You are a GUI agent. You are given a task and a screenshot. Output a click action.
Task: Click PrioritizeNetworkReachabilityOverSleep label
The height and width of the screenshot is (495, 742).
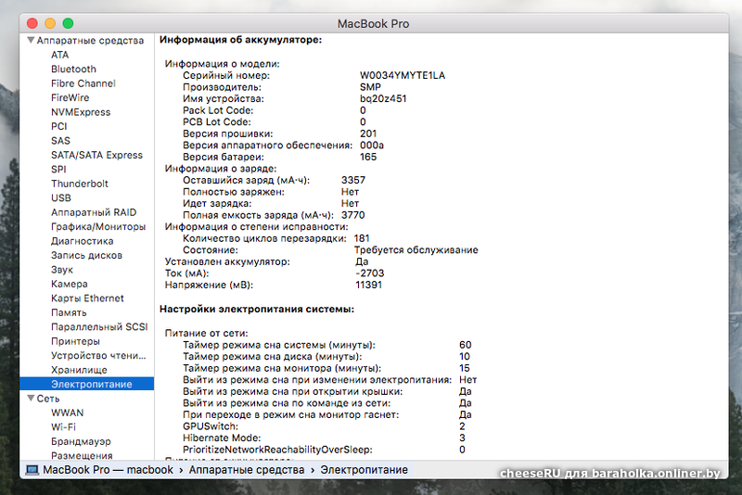[x=277, y=450]
